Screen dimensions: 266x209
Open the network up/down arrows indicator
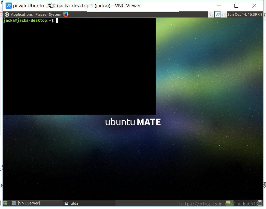211,14
